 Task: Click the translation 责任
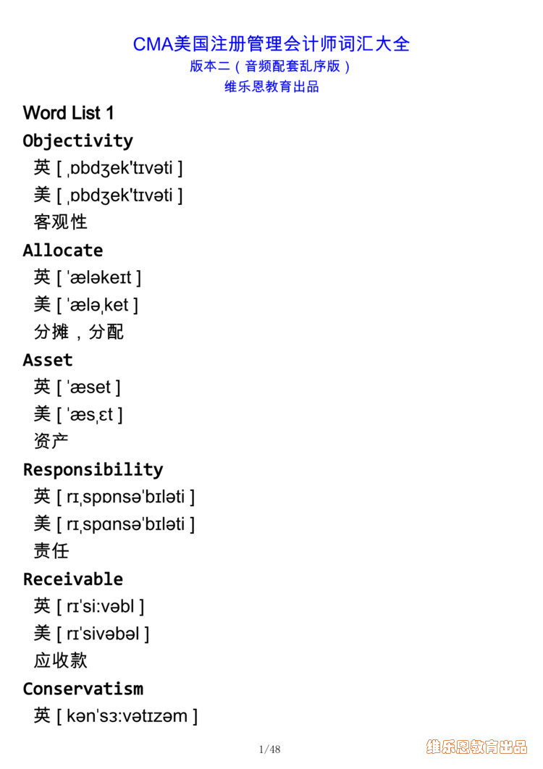[51, 551]
